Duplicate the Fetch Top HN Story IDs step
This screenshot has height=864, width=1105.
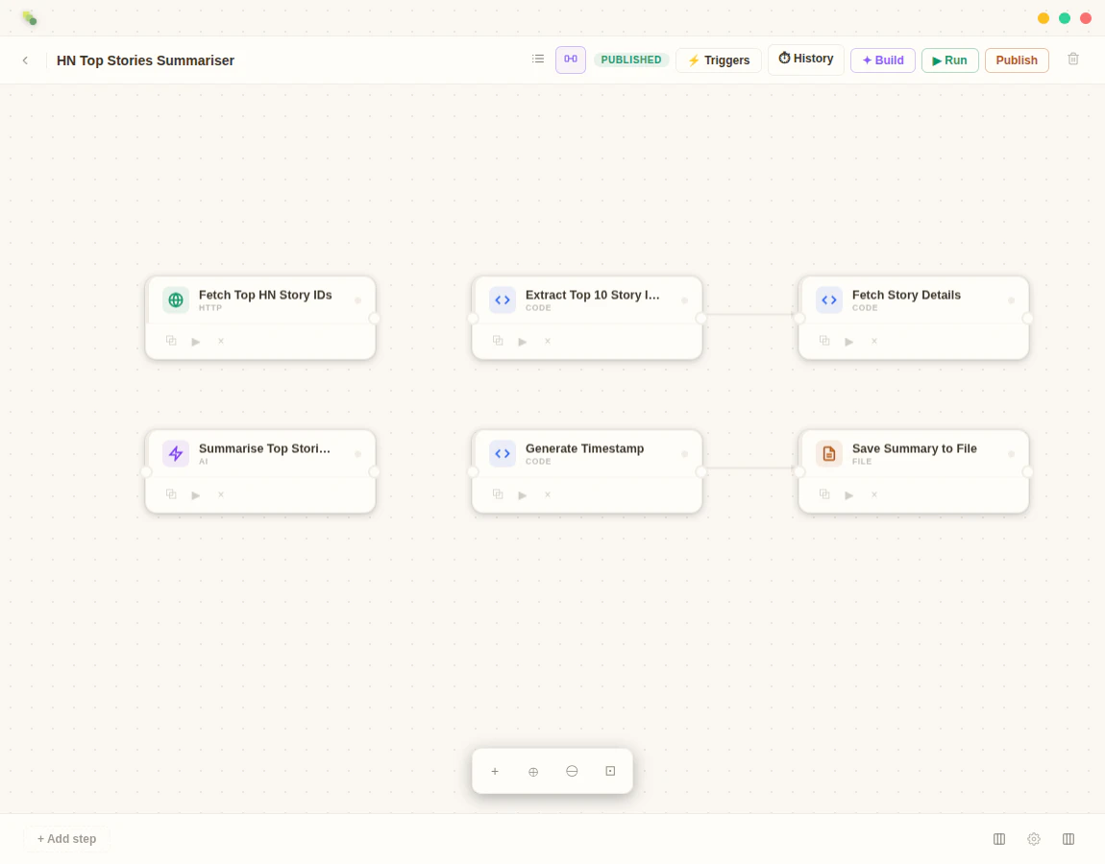pyautogui.click(x=171, y=341)
